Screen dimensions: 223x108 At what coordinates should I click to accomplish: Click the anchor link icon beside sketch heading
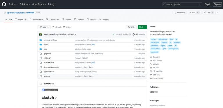tap(56, 98)
